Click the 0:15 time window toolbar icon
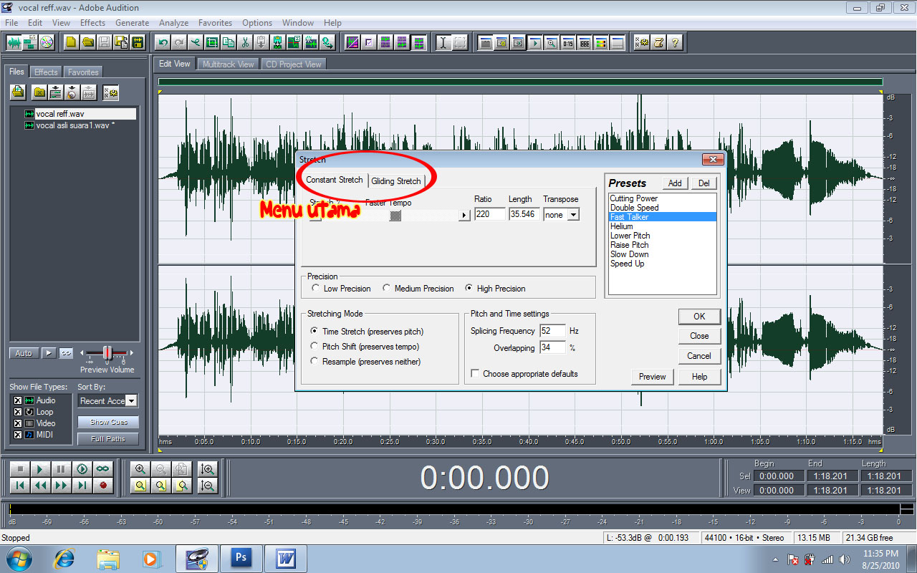The image size is (917, 573). 567,42
